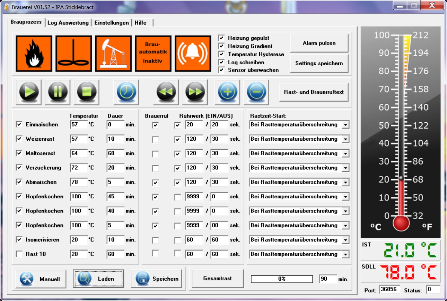Screen dimensions: 447x301
Task: Click the Settings speichern button
Action: [319, 63]
